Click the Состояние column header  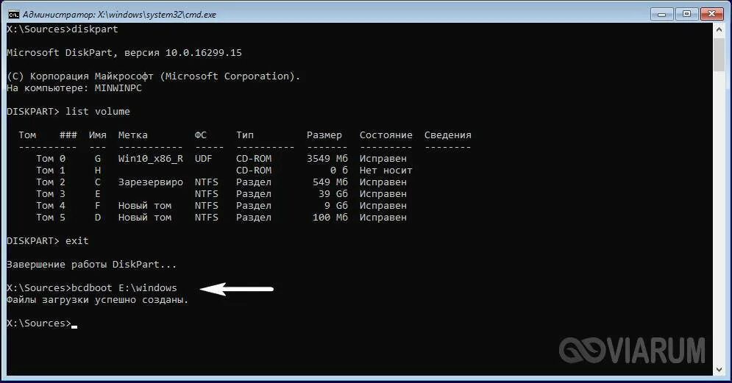pyautogui.click(x=385, y=135)
